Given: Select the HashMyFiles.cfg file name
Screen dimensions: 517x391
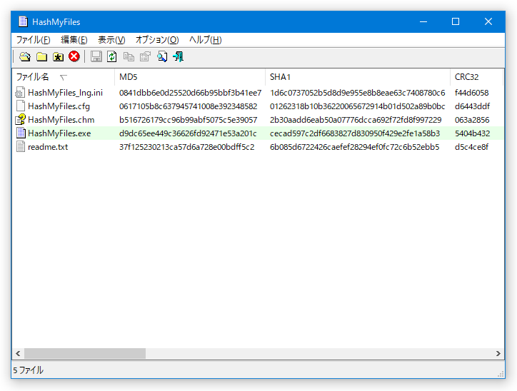Looking at the screenshot, I should pos(59,106).
